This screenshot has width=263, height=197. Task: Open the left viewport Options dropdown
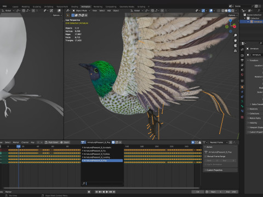[57, 15]
